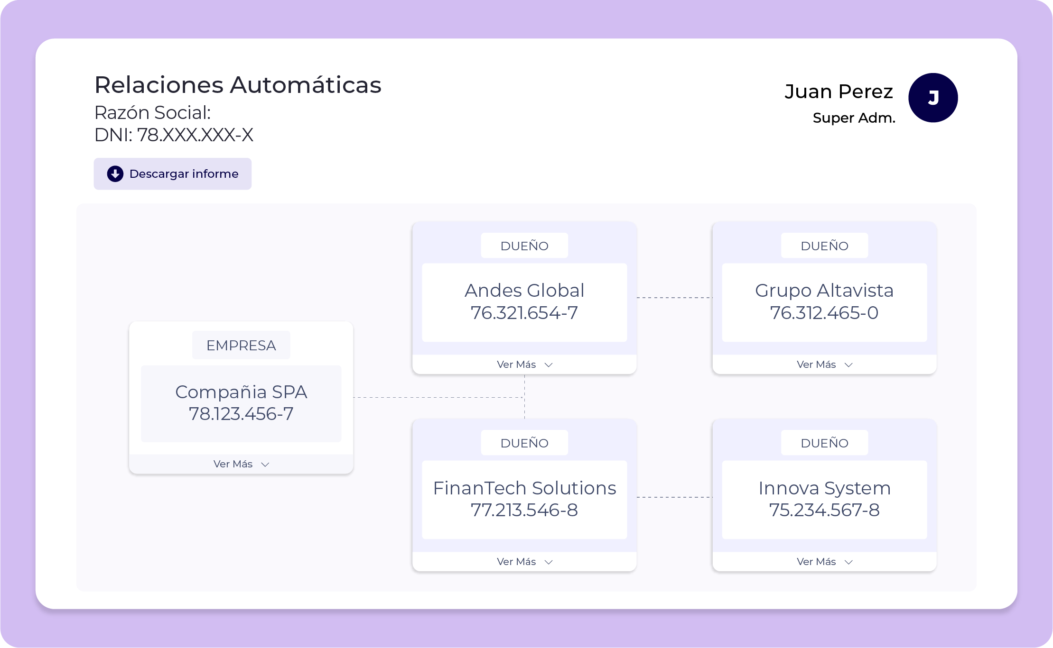Expand Ver Más on Compañia SPA

(x=233, y=464)
